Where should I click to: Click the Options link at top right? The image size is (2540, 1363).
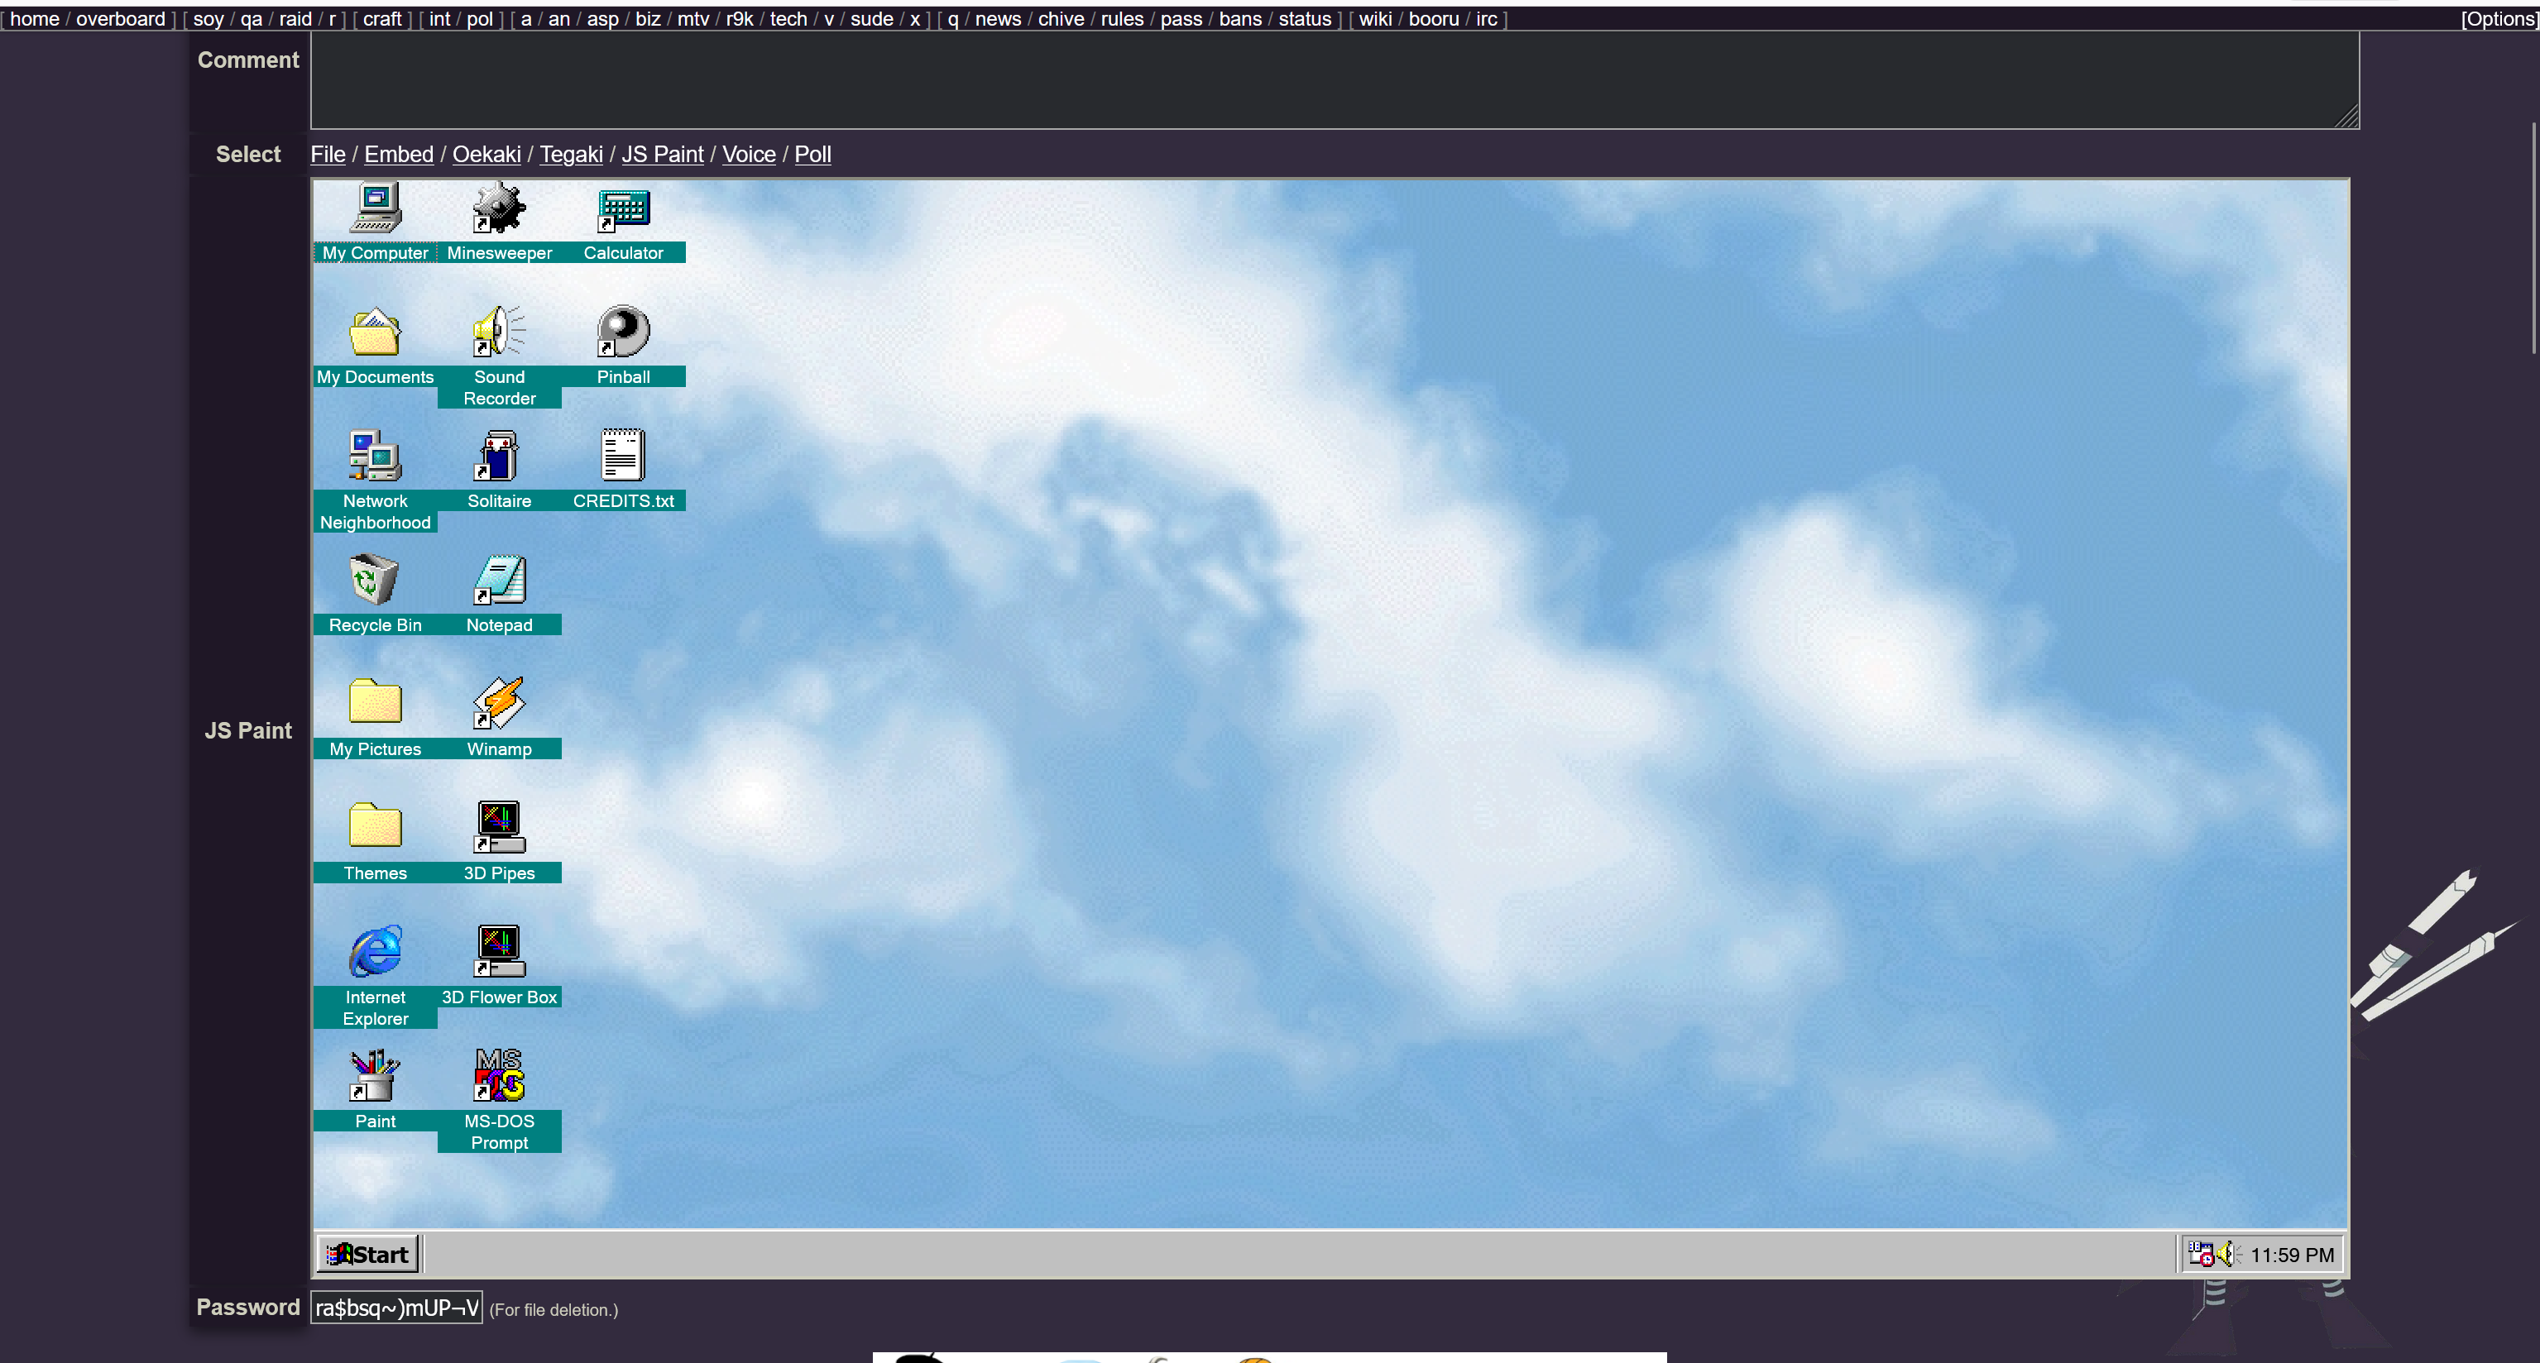point(2499,19)
